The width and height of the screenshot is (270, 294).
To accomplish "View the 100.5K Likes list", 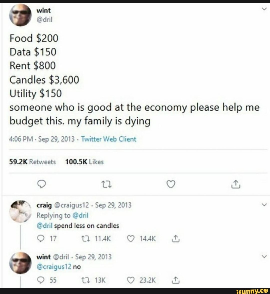I will 84,162.
